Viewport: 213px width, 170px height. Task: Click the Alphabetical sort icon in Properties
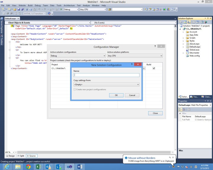[184, 109]
